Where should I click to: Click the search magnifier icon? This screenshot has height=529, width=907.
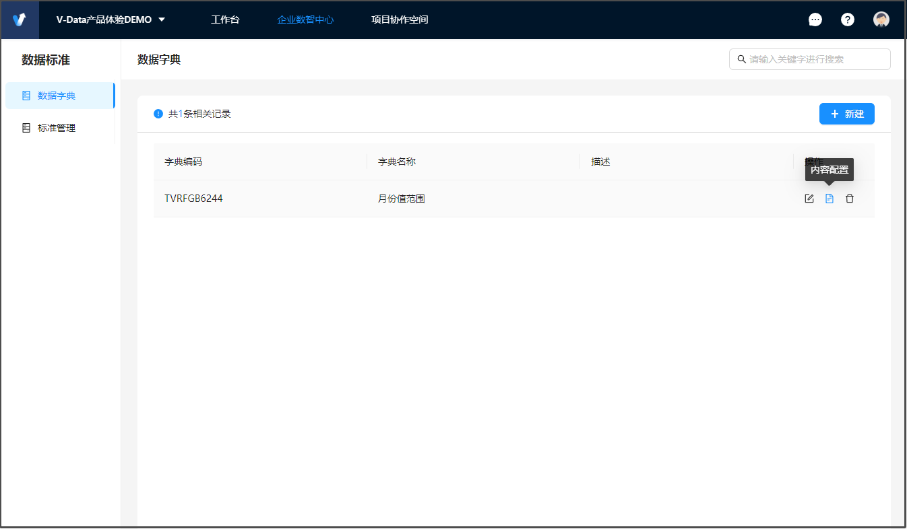[x=741, y=59]
